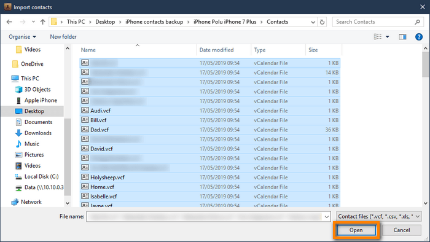
Task: Sort by the Size column
Action: (x=324, y=50)
